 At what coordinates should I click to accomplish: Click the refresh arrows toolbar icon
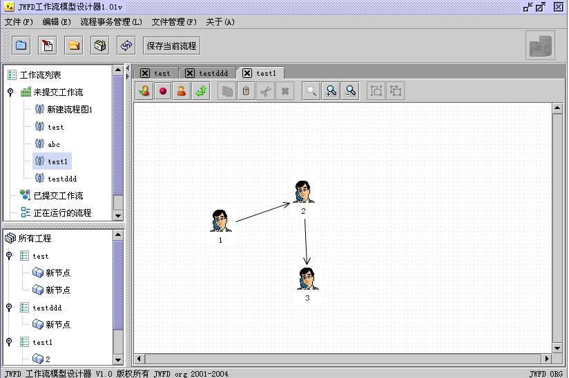126,46
